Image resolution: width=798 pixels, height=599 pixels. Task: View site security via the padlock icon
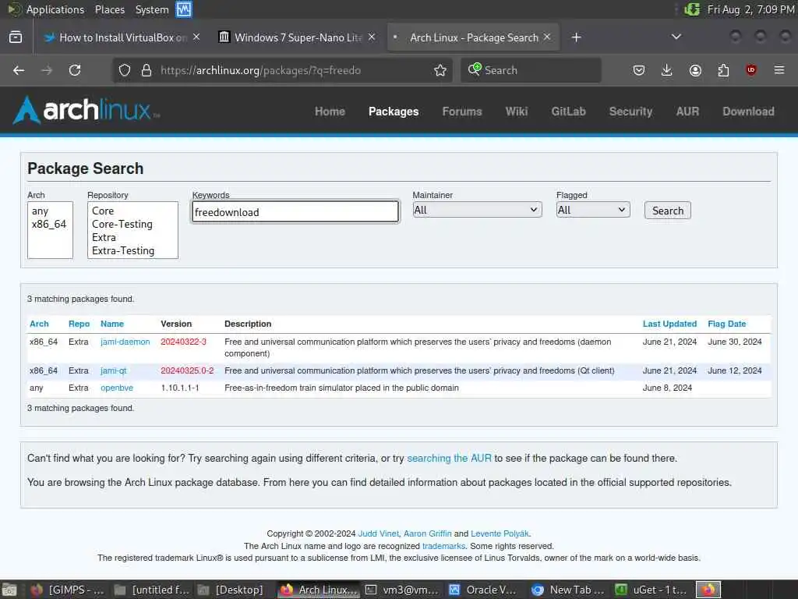[147, 70]
